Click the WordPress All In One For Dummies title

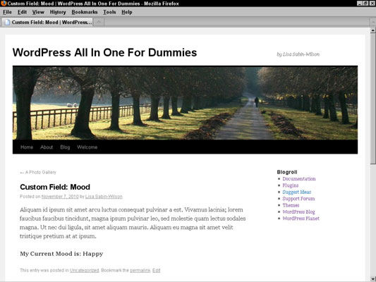pyautogui.click(x=104, y=52)
